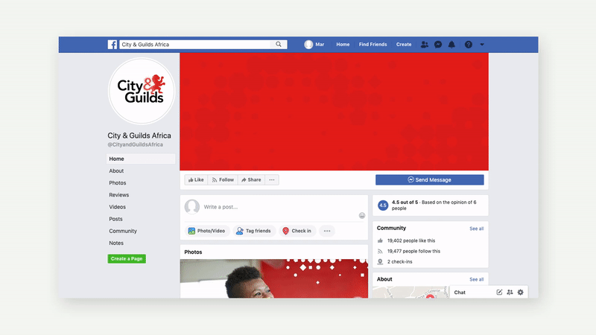The image size is (596, 335).
Task: Click the Follow button
Action: (x=223, y=179)
